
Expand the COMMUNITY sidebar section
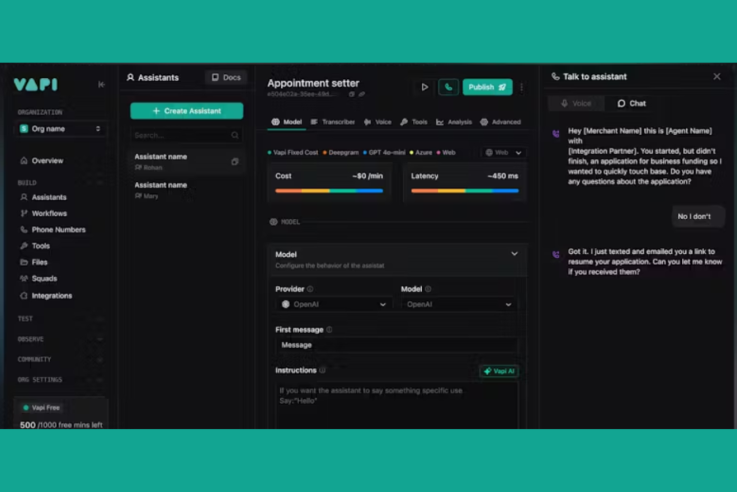pos(60,359)
